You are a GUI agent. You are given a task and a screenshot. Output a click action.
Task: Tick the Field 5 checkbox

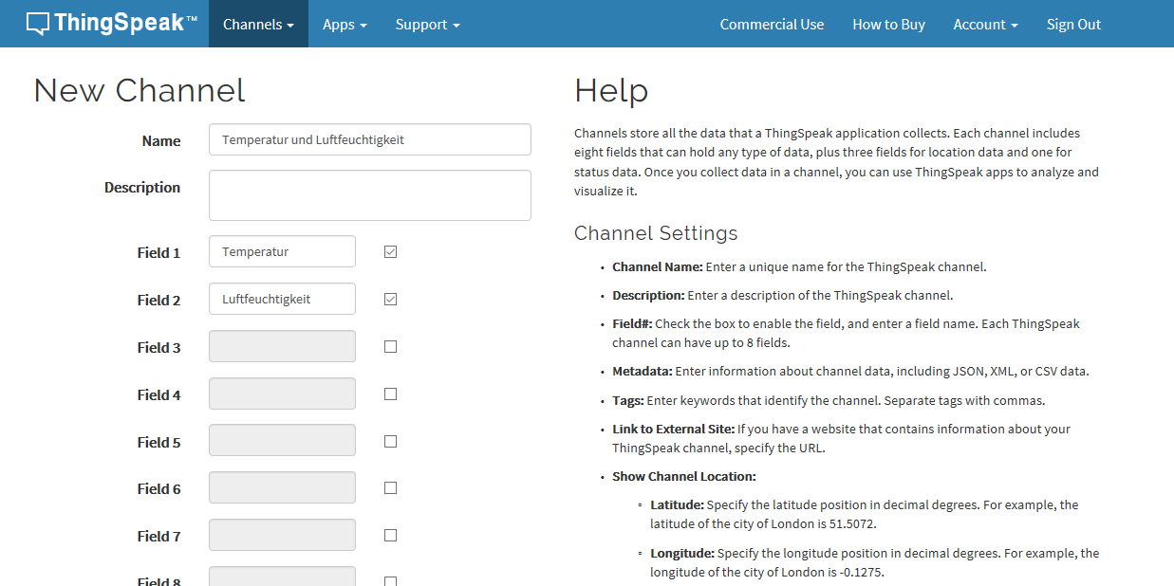[390, 441]
